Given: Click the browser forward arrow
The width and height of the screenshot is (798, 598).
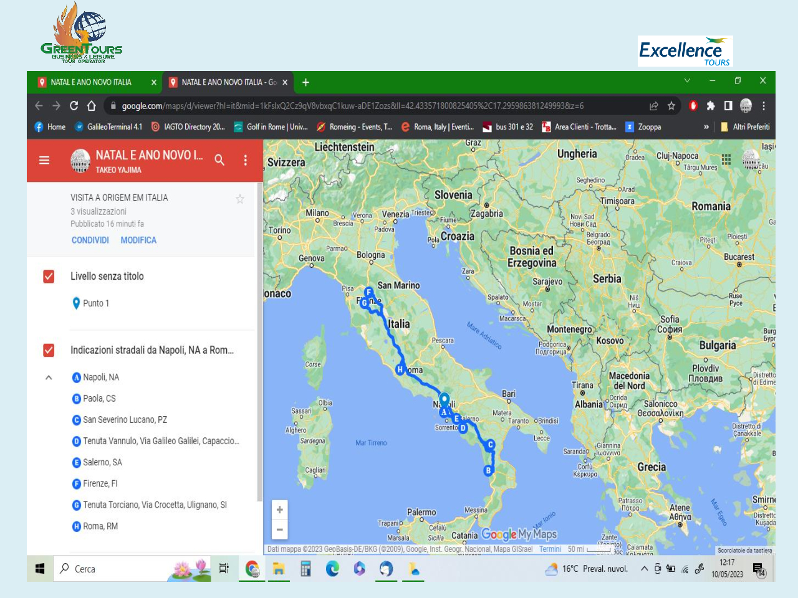Looking at the screenshot, I should click(57, 106).
